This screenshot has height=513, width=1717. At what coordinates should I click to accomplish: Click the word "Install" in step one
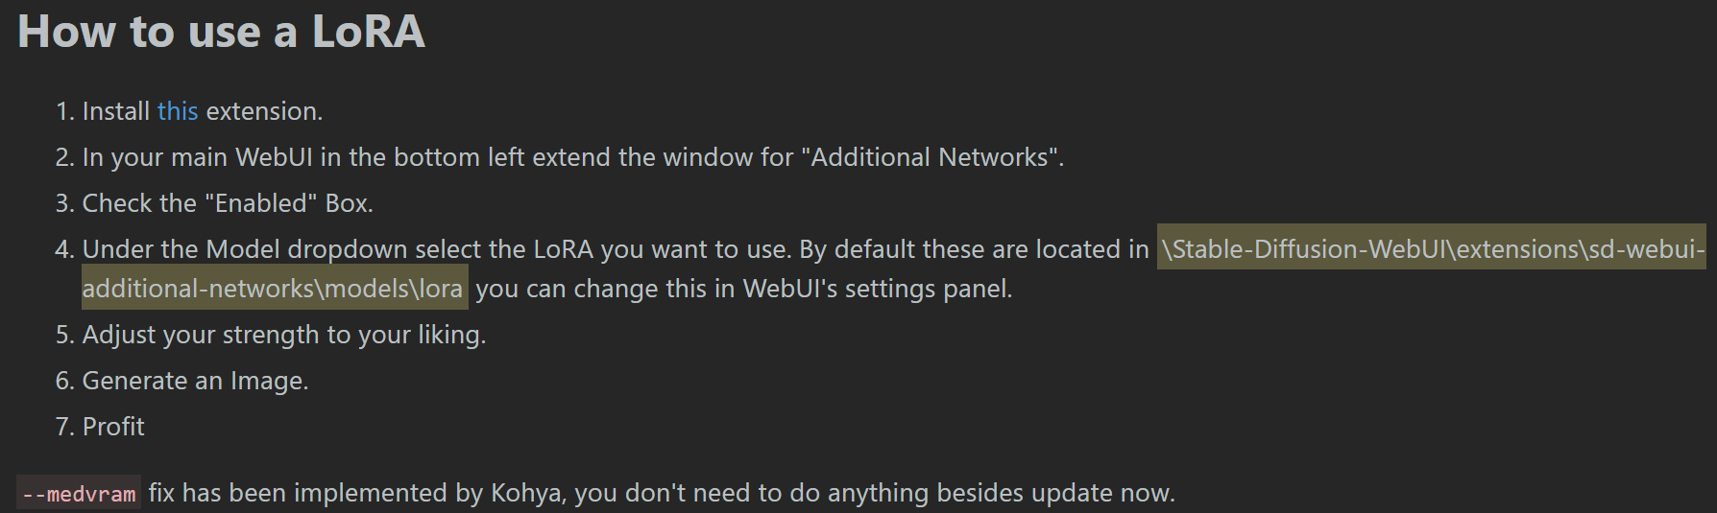[116, 111]
